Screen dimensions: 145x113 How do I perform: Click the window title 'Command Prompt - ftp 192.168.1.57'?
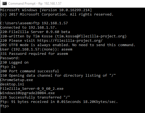coord(35,4)
